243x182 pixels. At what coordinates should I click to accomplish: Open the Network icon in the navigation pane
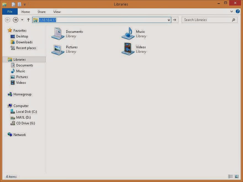tap(19, 135)
